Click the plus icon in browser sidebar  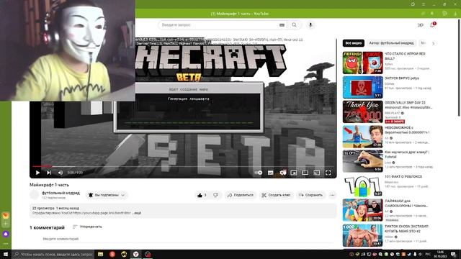tap(6, 224)
